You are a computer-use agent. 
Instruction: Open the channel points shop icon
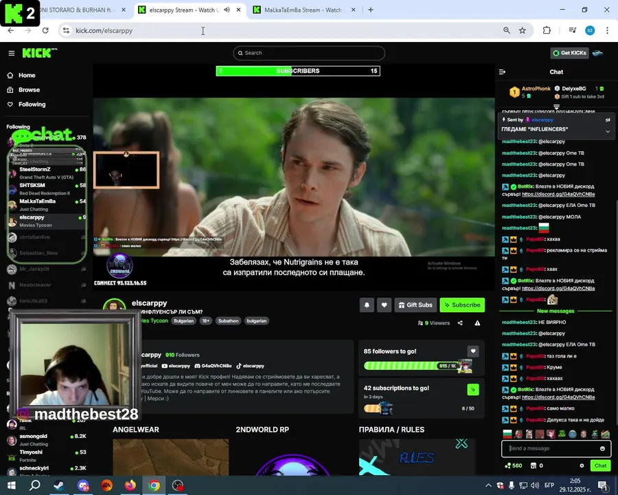coord(534,466)
